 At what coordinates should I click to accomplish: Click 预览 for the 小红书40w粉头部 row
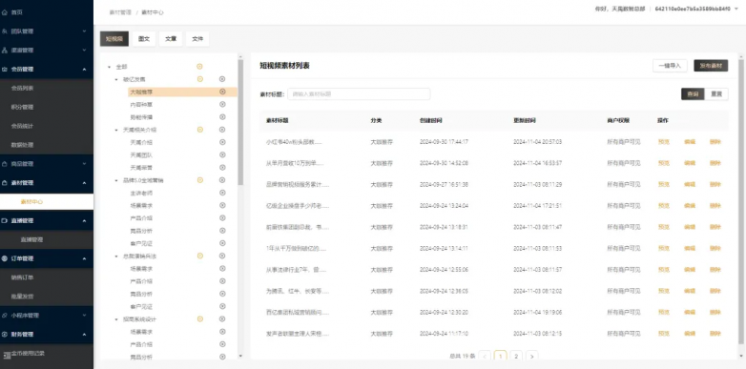[x=664, y=142]
